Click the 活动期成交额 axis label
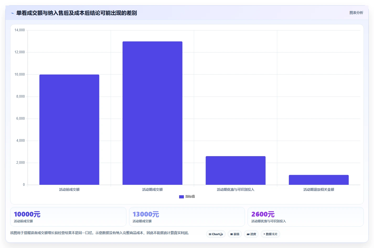This screenshot has height=248, width=374. click(x=152, y=189)
